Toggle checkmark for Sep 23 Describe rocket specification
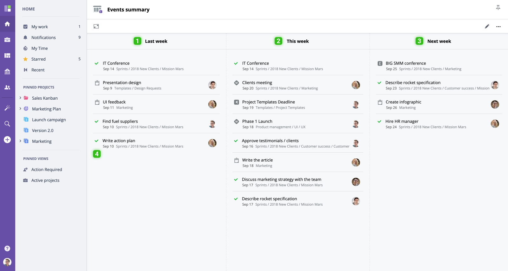Image resolution: width=508 pixels, height=271 pixels. (379, 83)
